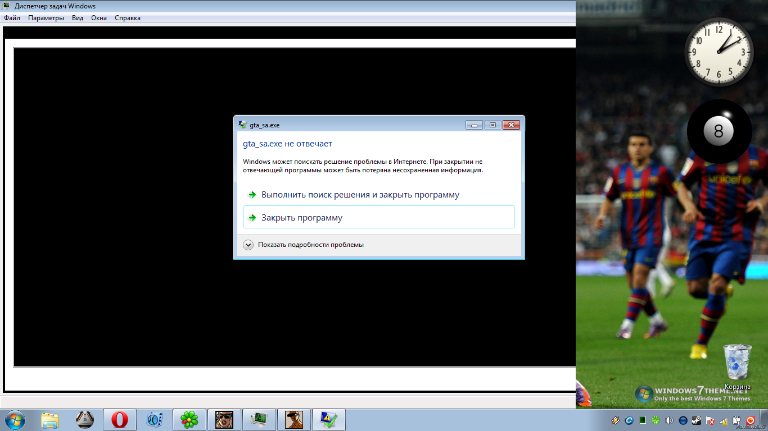Click the Magic 8-ball desktop gadget
The image size is (768, 431).
click(x=719, y=131)
